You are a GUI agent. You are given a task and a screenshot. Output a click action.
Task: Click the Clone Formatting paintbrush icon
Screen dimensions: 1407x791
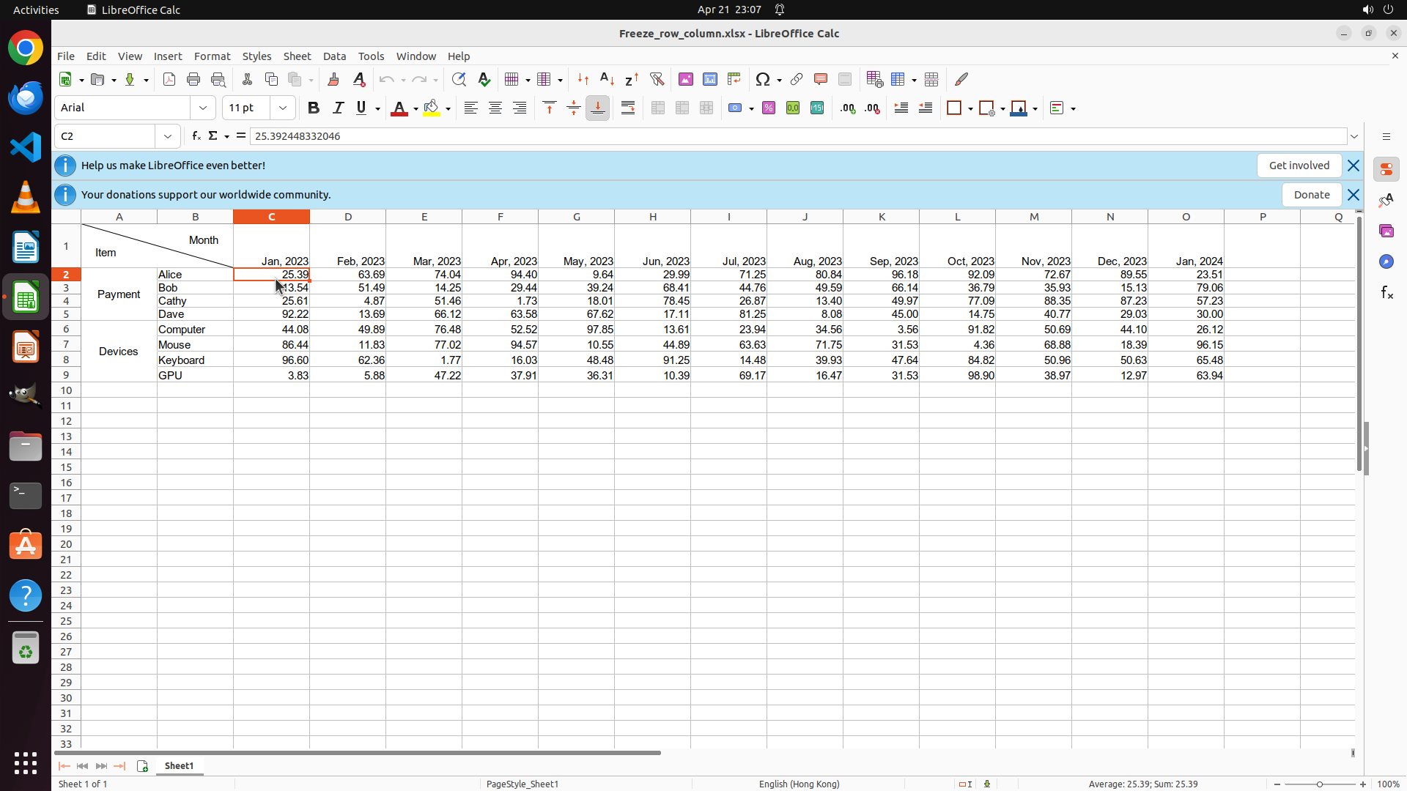tap(333, 80)
